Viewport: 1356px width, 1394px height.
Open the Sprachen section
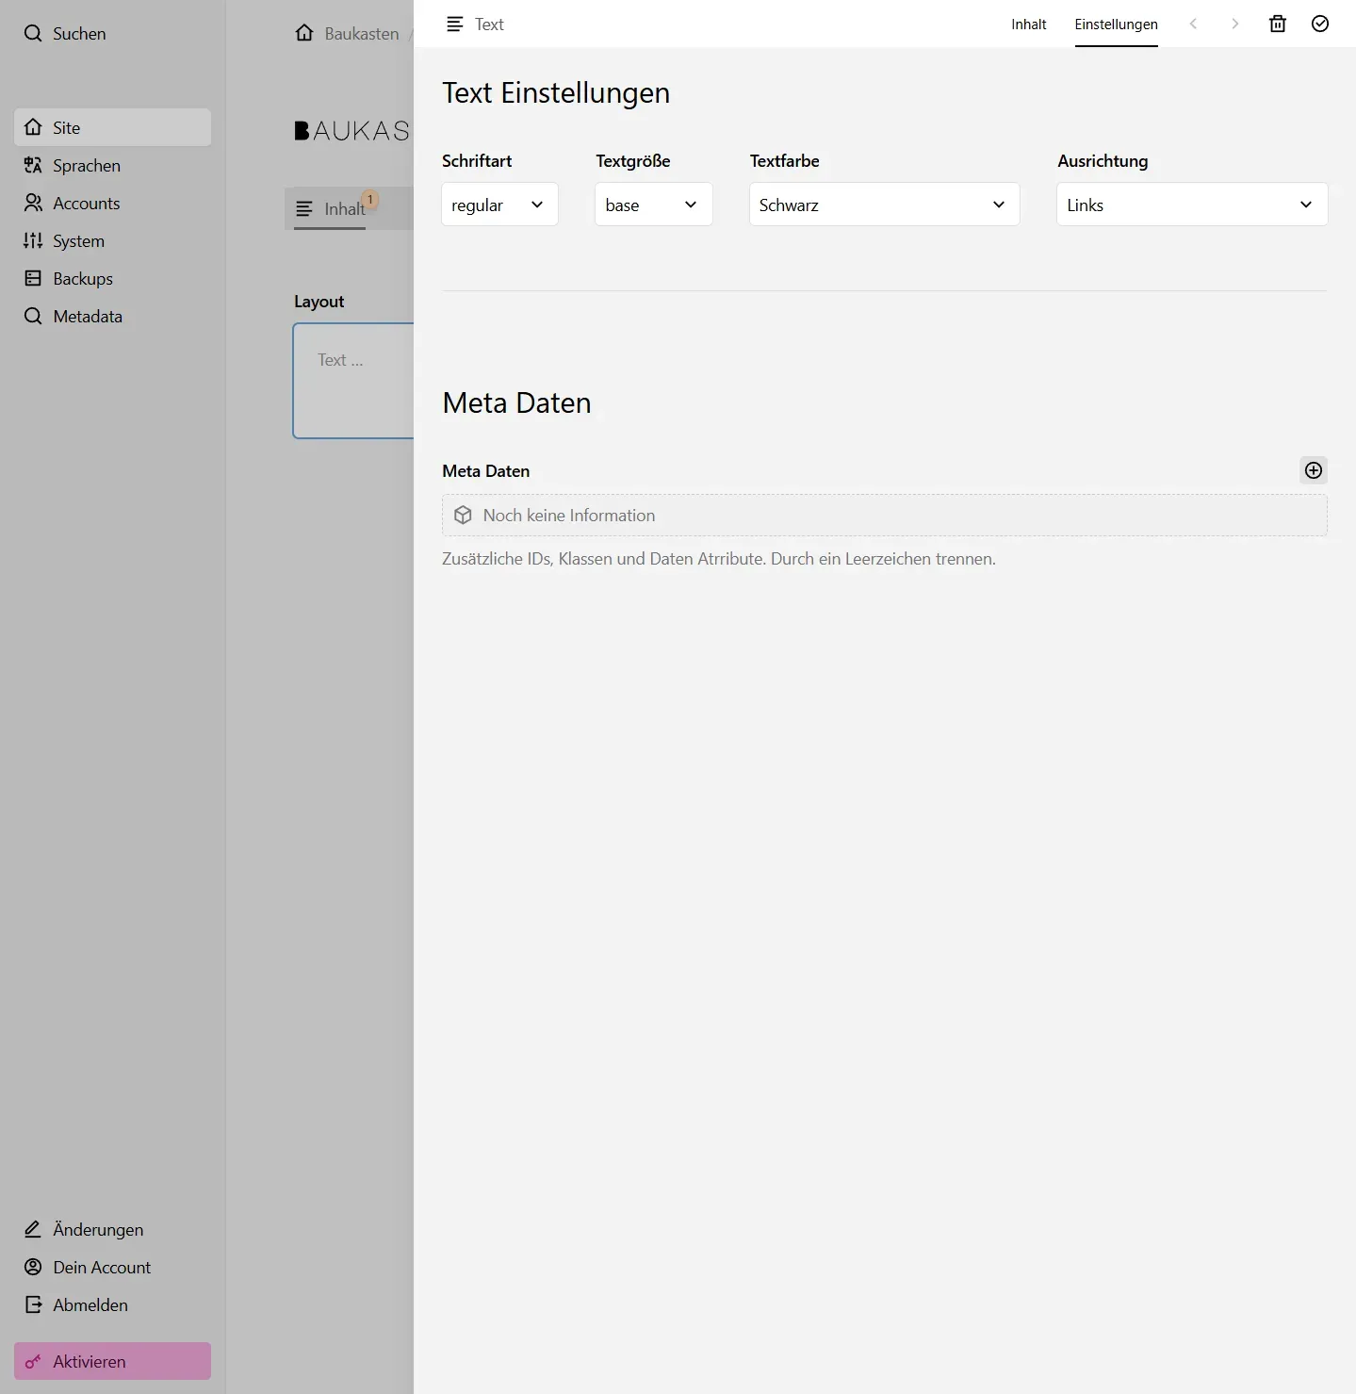pos(86,165)
